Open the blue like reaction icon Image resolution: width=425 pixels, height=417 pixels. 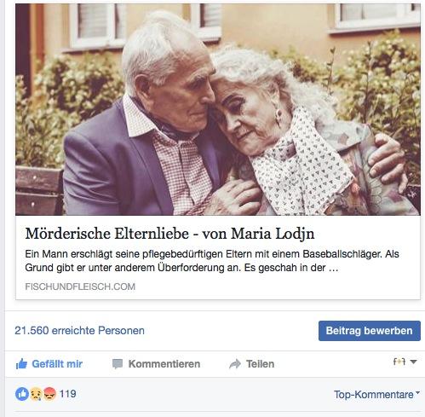pyautogui.click(x=22, y=394)
